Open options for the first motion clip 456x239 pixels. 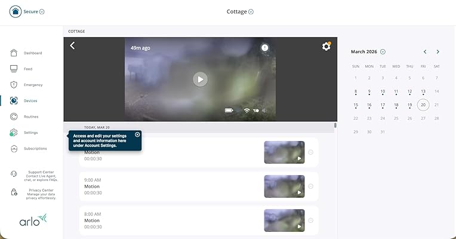[310, 152]
